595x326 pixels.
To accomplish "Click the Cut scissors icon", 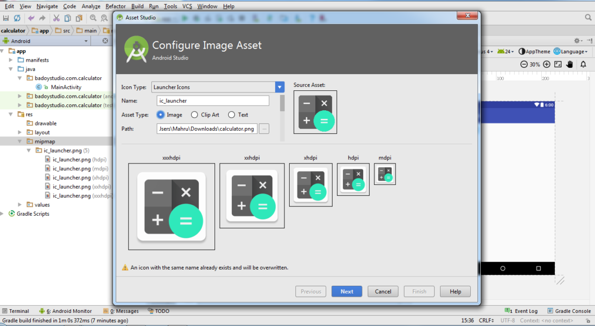I will 56,18.
